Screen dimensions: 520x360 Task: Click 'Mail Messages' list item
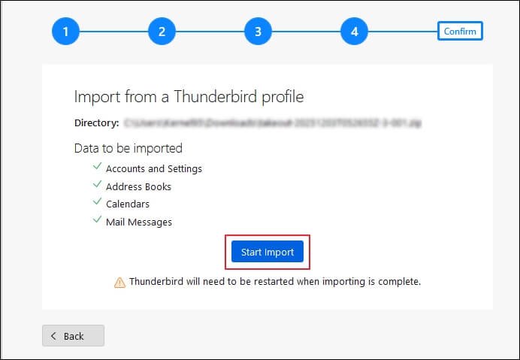coord(139,222)
